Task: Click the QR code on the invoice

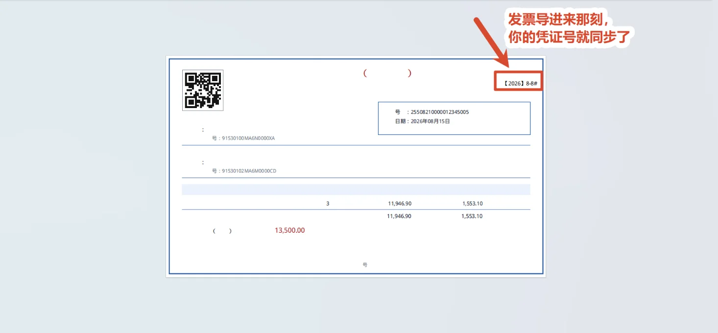Action: tap(203, 90)
